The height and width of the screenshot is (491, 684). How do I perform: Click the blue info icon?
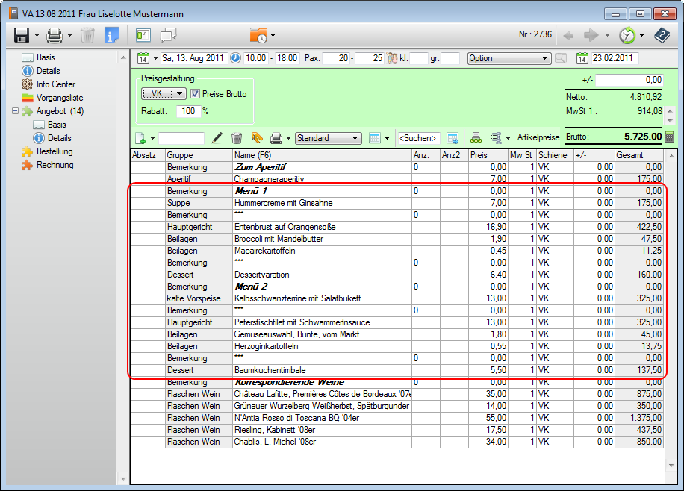(x=111, y=35)
